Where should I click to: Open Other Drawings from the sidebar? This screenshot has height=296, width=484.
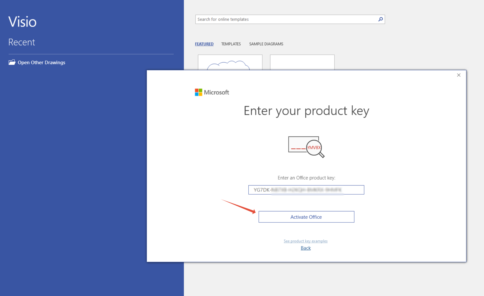click(x=41, y=63)
